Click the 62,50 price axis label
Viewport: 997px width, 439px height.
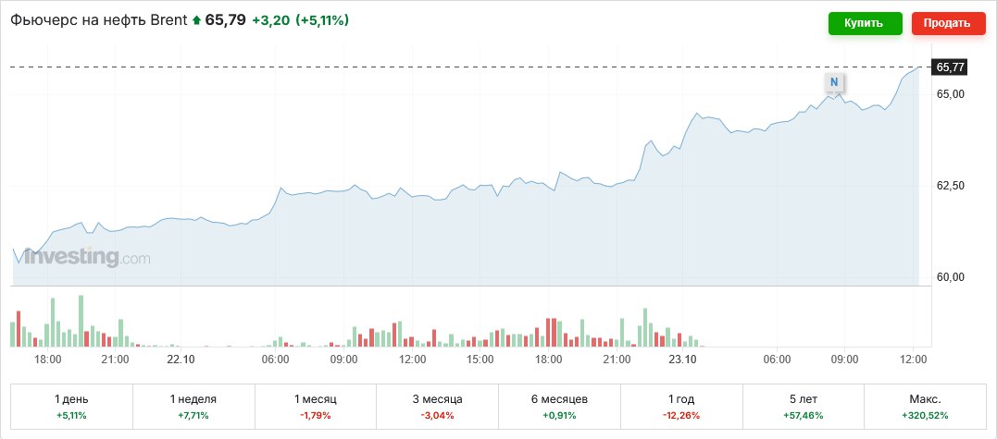click(951, 186)
